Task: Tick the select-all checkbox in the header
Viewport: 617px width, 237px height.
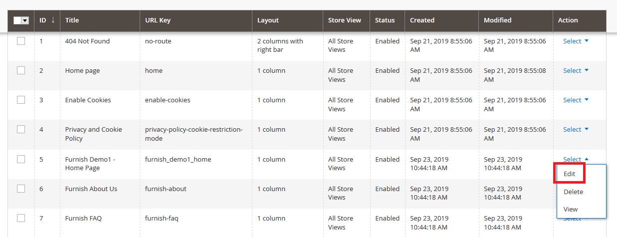Action: point(17,20)
